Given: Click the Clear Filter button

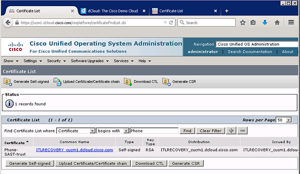Looking at the screenshot, I should (x=210, y=131).
